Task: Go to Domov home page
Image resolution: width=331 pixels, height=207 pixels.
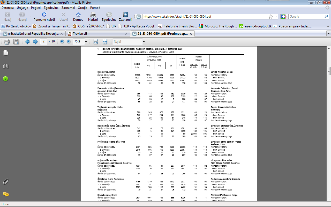Action: pos(78,17)
